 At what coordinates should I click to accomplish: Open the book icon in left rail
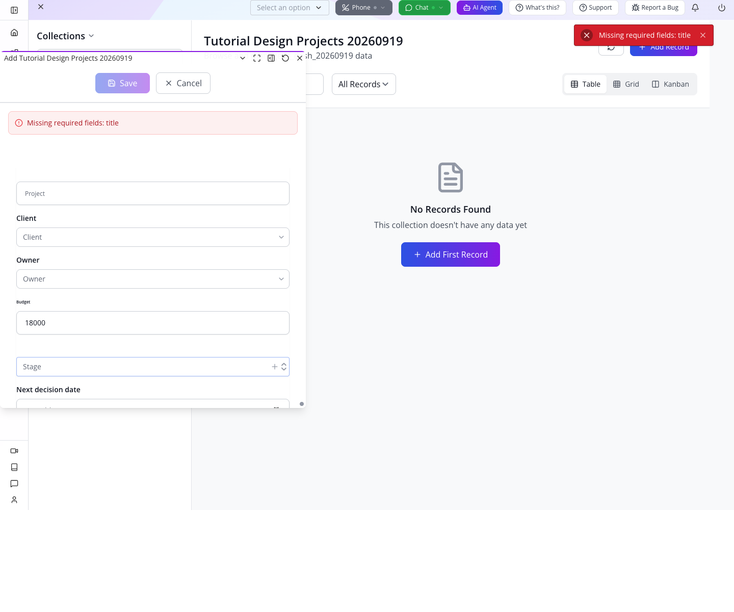coord(14,467)
